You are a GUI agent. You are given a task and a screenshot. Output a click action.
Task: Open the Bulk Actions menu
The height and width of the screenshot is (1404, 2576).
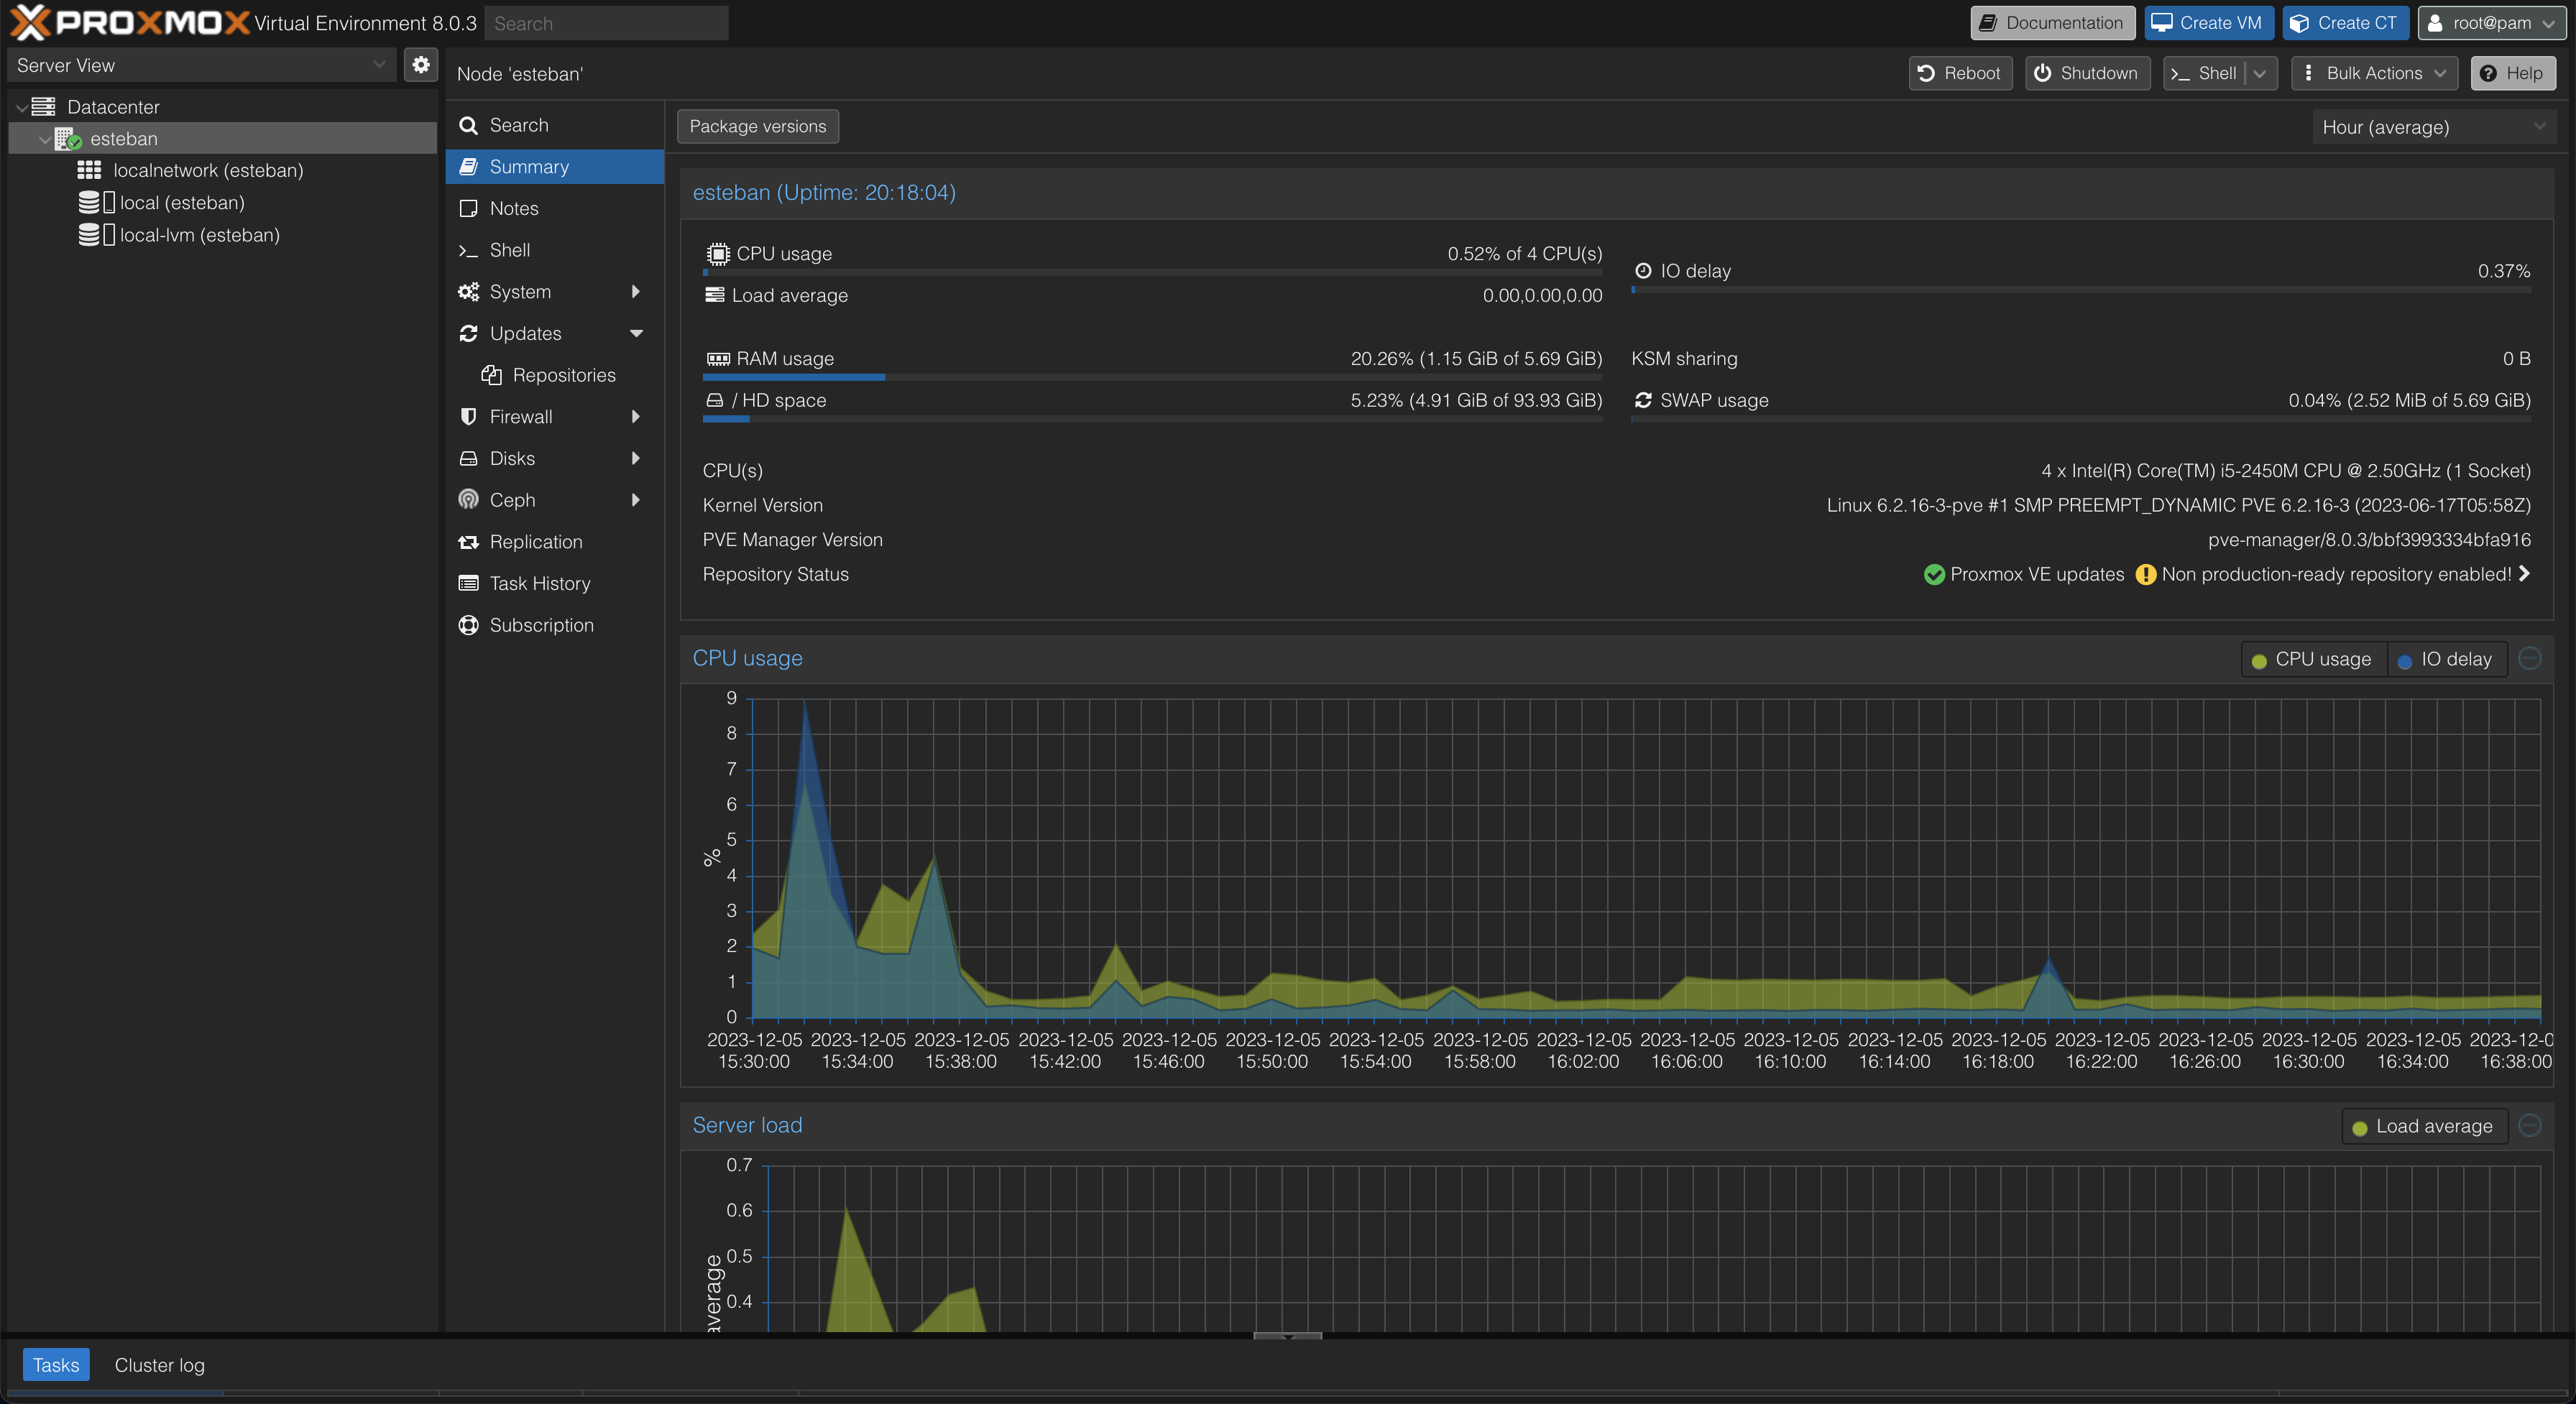(2374, 73)
